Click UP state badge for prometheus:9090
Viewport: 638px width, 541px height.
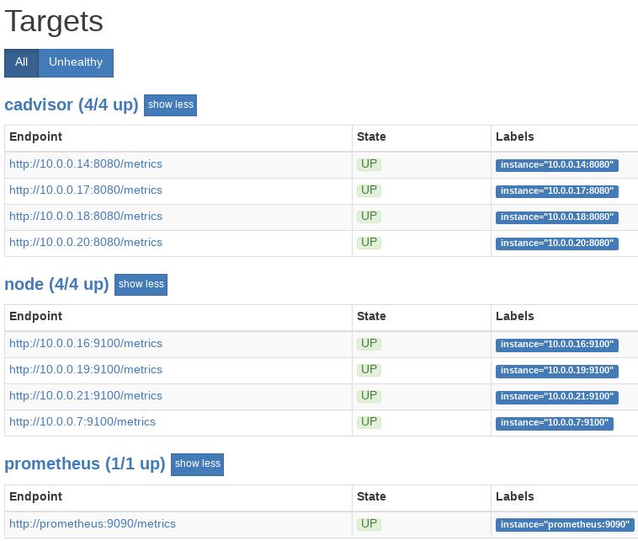coord(369,524)
